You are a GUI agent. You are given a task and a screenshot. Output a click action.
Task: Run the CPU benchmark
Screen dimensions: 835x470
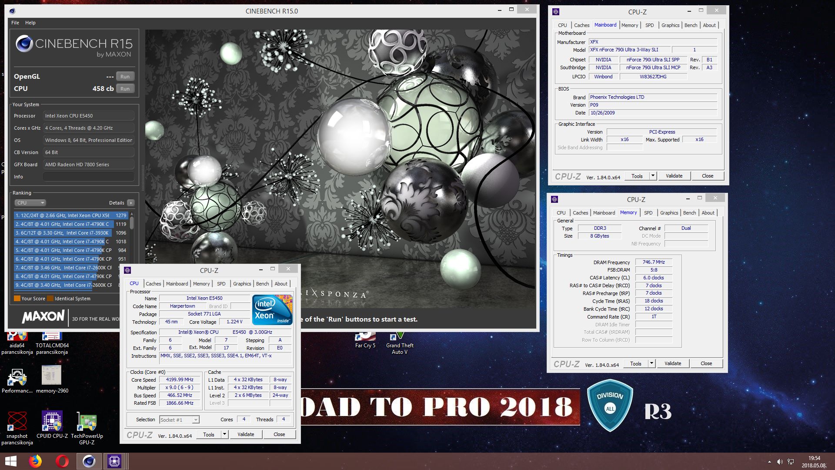pos(125,89)
